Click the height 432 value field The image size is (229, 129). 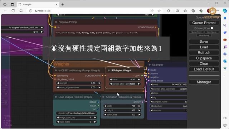coord(122,110)
